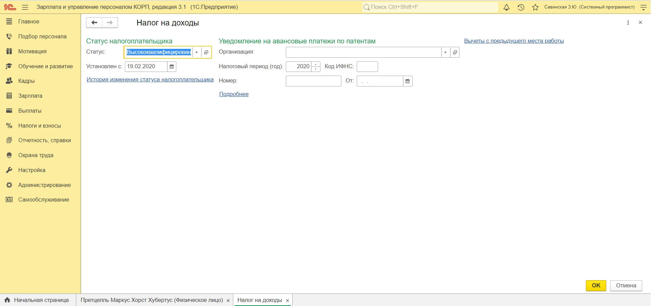Viewport: 651px width, 306px height.
Task: Click the Установлен с date field
Action: pyautogui.click(x=146, y=66)
